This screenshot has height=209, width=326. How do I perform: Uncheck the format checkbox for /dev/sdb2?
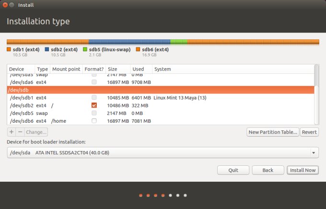coord(94,105)
